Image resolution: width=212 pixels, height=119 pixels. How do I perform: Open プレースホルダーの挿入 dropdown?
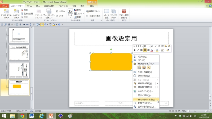(x=49, y=14)
